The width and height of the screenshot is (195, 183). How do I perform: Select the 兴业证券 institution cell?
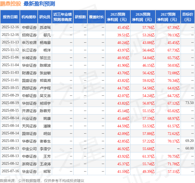tap(29, 118)
